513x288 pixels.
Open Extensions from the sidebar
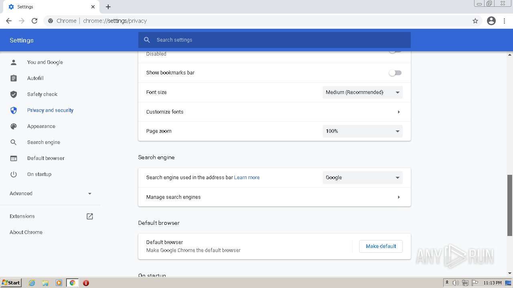coord(22,216)
